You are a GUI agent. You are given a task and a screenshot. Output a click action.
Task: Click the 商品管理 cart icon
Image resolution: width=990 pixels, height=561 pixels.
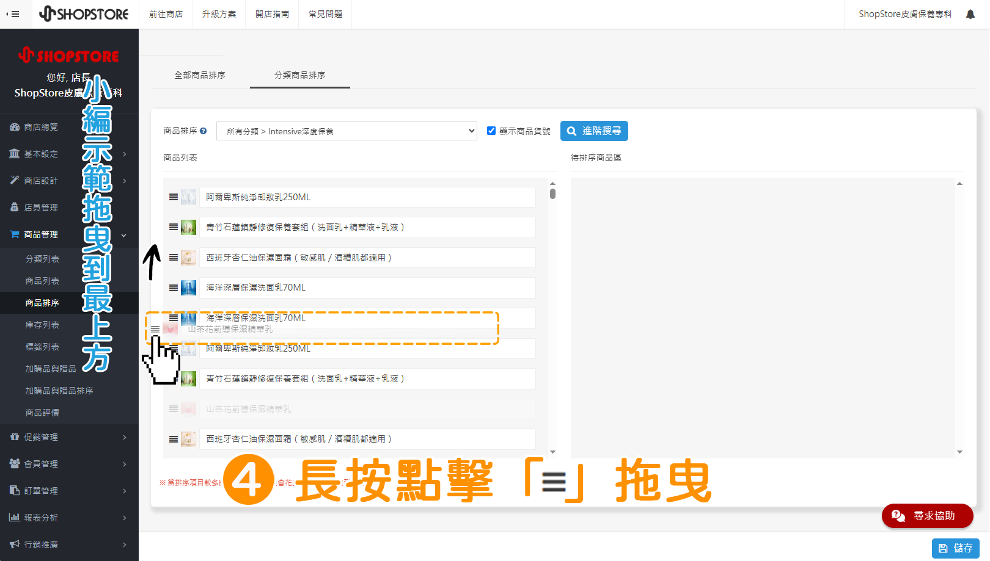(x=15, y=234)
